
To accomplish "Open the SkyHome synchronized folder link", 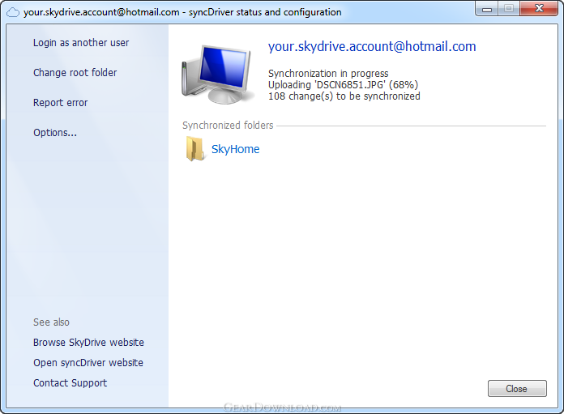I will 235,149.
